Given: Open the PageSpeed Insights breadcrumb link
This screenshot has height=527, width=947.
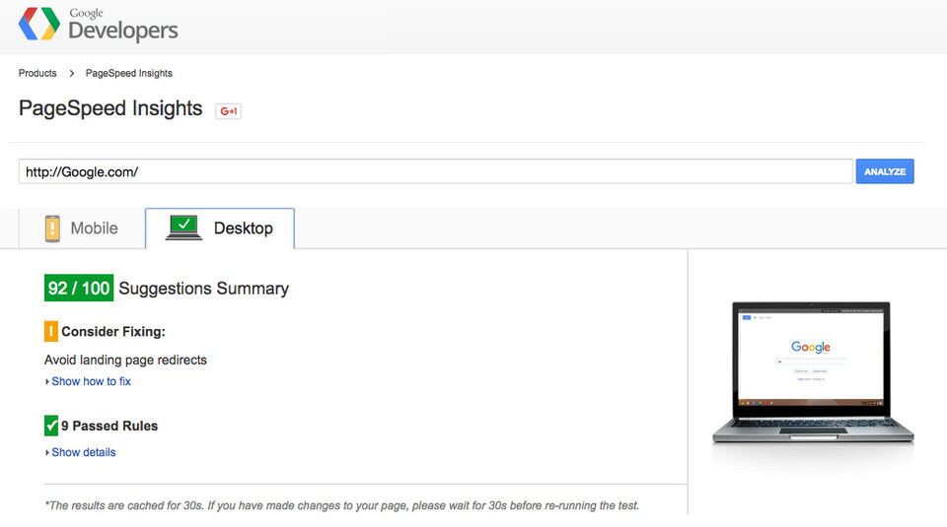Looking at the screenshot, I should pos(128,73).
